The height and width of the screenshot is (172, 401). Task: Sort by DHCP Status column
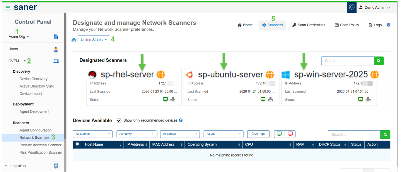(332, 145)
